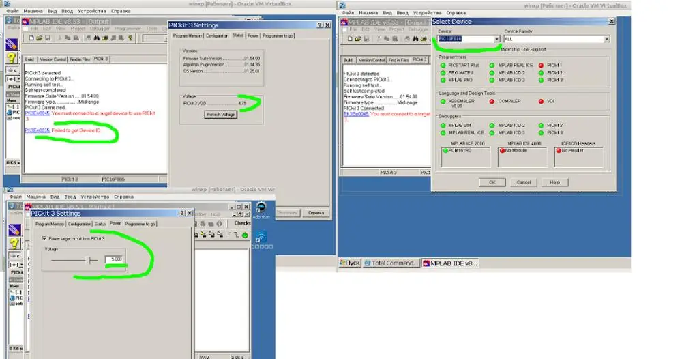Click green circle icon in Power-tab window toolbar
682x359 pixels.
[245, 235]
